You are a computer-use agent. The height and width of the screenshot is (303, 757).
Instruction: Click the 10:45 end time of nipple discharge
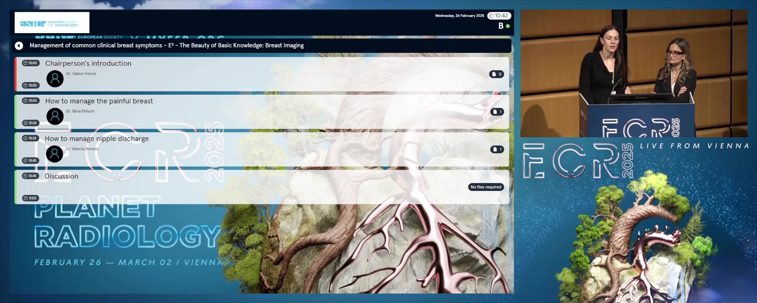pos(30,161)
